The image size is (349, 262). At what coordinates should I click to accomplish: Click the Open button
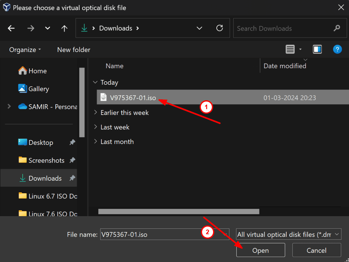(261, 250)
